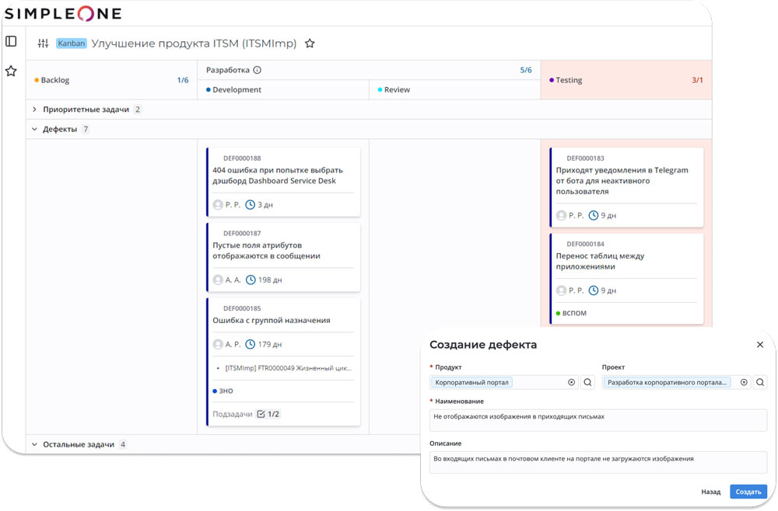The width and height of the screenshot is (778, 511).
Task: Click the avatar on card DEF0000187
Action: [x=219, y=280]
